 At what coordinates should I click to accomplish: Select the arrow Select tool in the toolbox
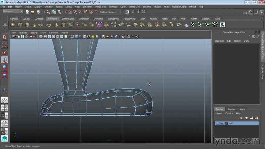(x=5, y=37)
